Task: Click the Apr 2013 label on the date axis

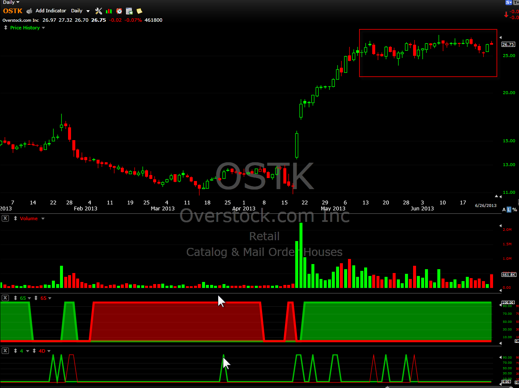Action: tap(243, 209)
